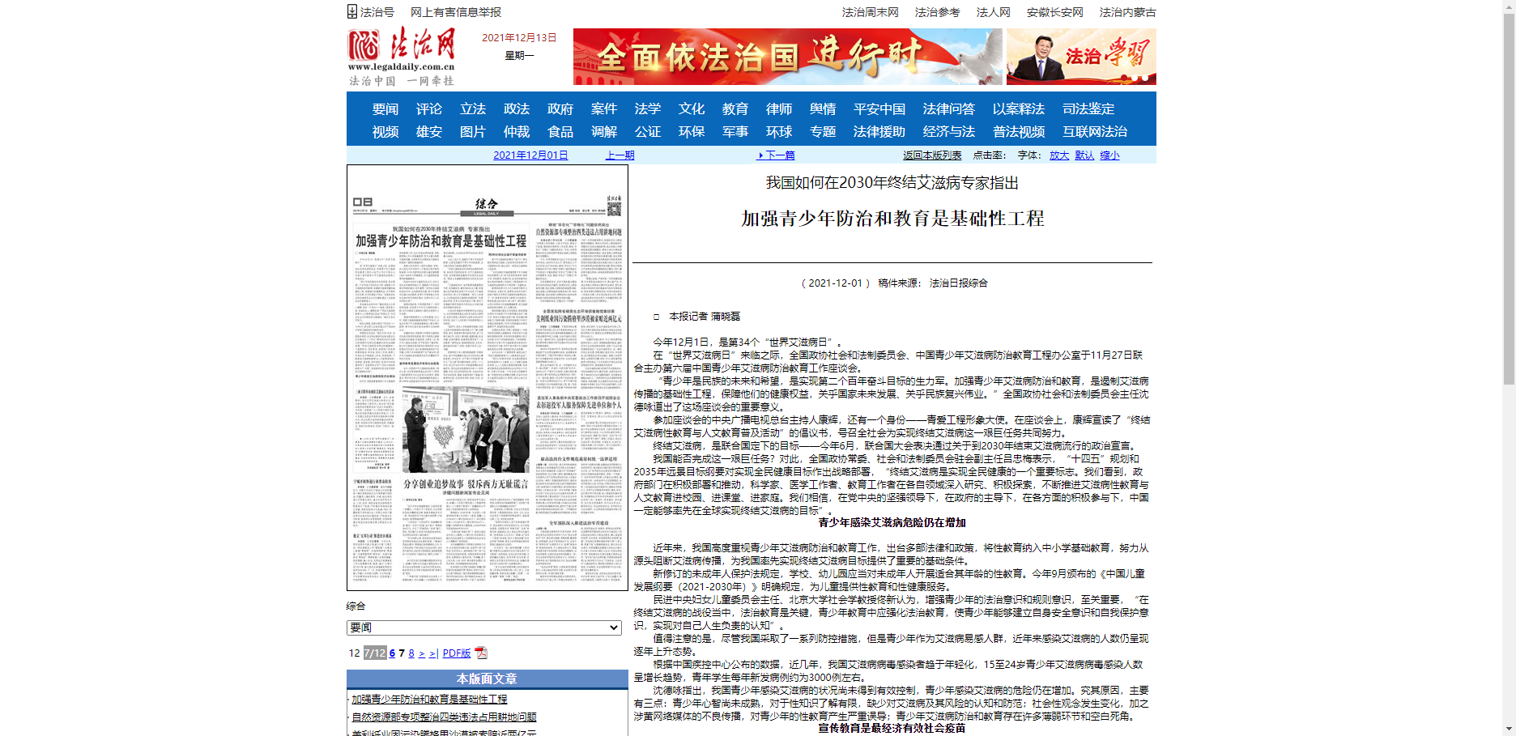Click the 法治网 legaldaily logo
This screenshot has width=1516, height=736.
pos(402,57)
